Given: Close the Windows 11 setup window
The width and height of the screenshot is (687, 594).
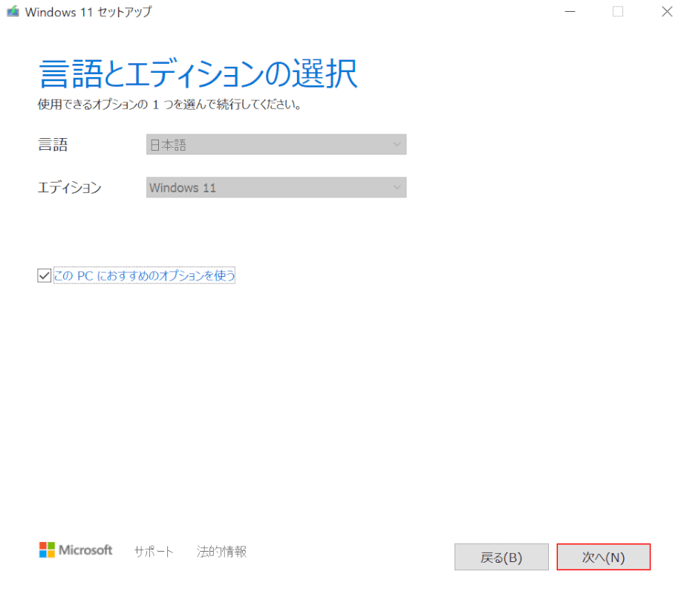Looking at the screenshot, I should [667, 12].
